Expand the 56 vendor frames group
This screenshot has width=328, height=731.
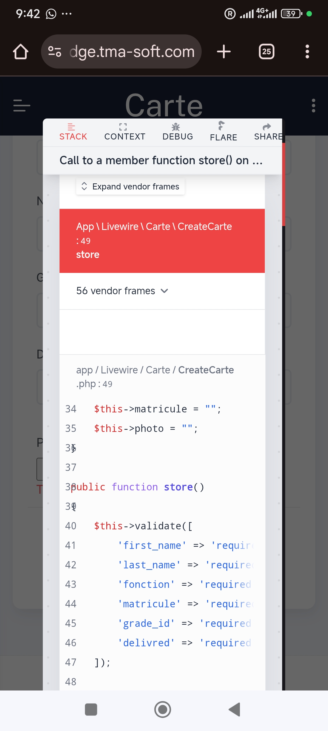click(x=122, y=291)
